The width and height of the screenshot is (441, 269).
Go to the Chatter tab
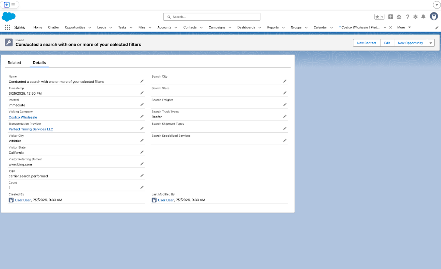tap(53, 27)
